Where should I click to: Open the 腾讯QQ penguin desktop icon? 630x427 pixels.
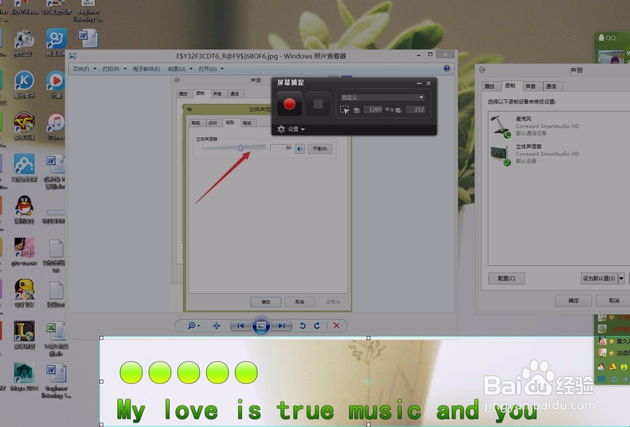click(x=24, y=210)
